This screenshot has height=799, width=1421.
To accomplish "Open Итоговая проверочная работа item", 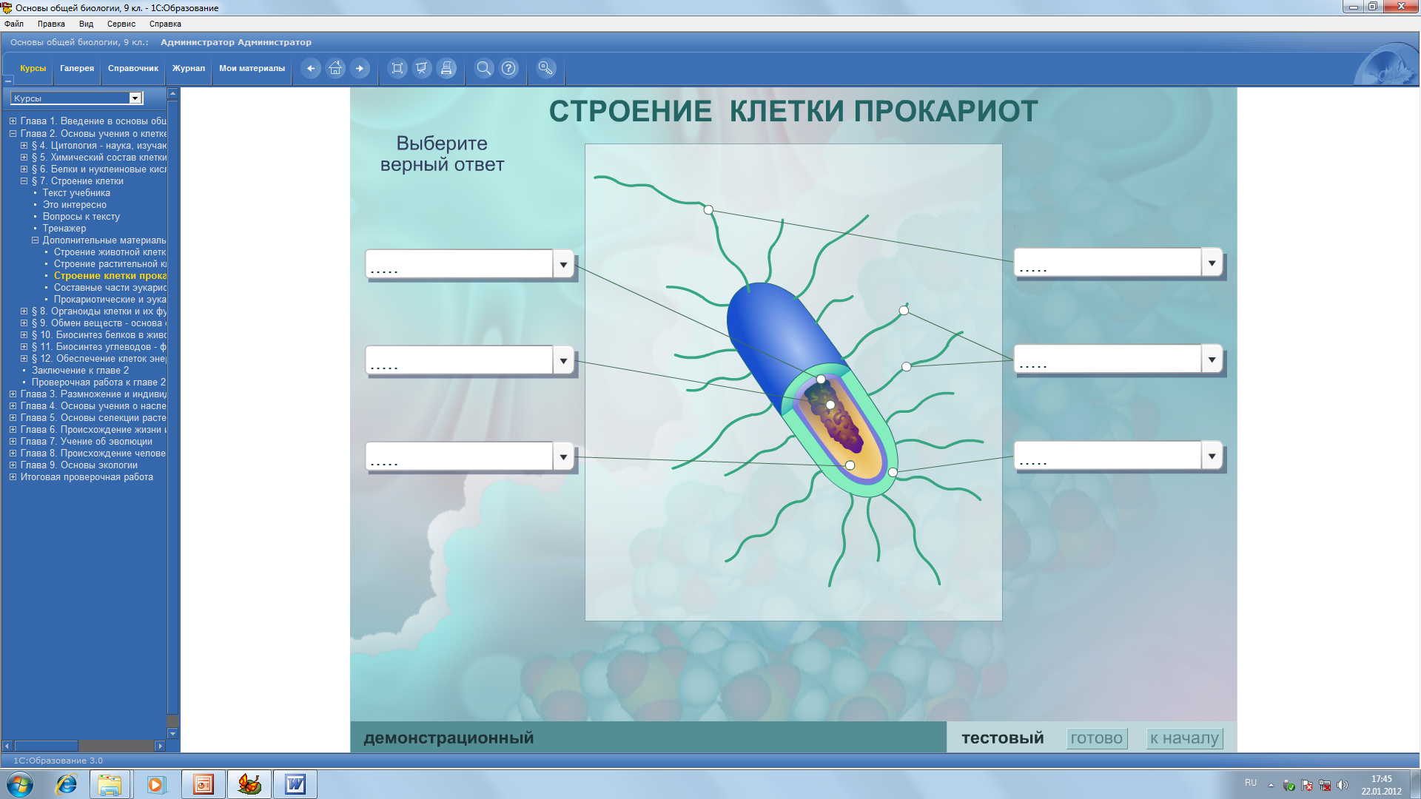I will click(87, 477).
